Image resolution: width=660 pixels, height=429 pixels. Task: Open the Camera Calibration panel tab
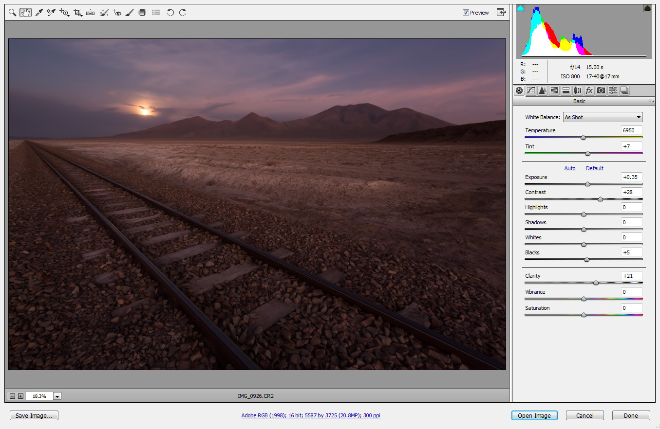pos(601,90)
